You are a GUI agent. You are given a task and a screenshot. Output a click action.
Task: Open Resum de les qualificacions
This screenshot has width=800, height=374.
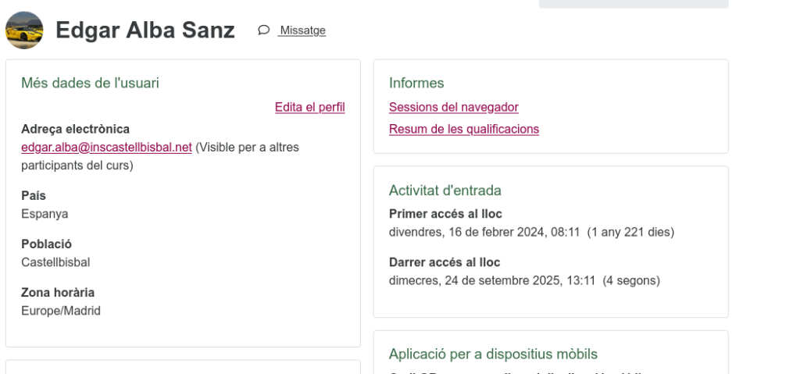463,129
